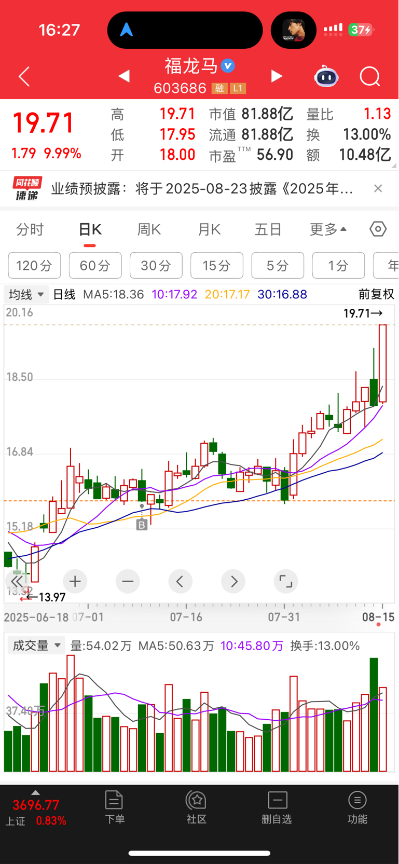The image size is (399, 864).
Task: Tap the 市盈 56.90 value
Action: [x=275, y=155]
